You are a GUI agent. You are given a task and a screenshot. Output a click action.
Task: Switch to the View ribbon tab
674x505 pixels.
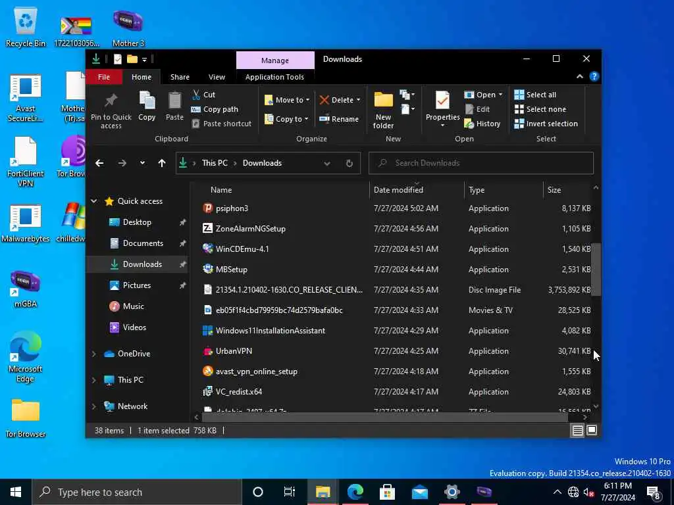217,77
